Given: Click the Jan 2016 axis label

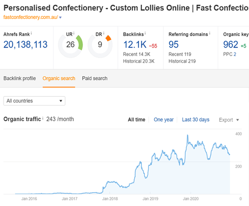Looking at the screenshot, I should click(x=29, y=199).
